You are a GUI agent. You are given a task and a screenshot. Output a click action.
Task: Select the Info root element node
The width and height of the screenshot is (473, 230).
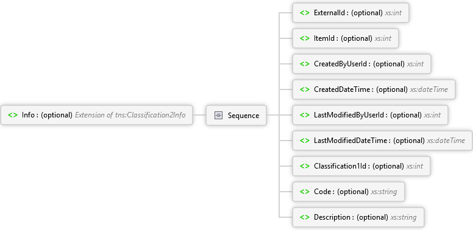(x=96, y=115)
